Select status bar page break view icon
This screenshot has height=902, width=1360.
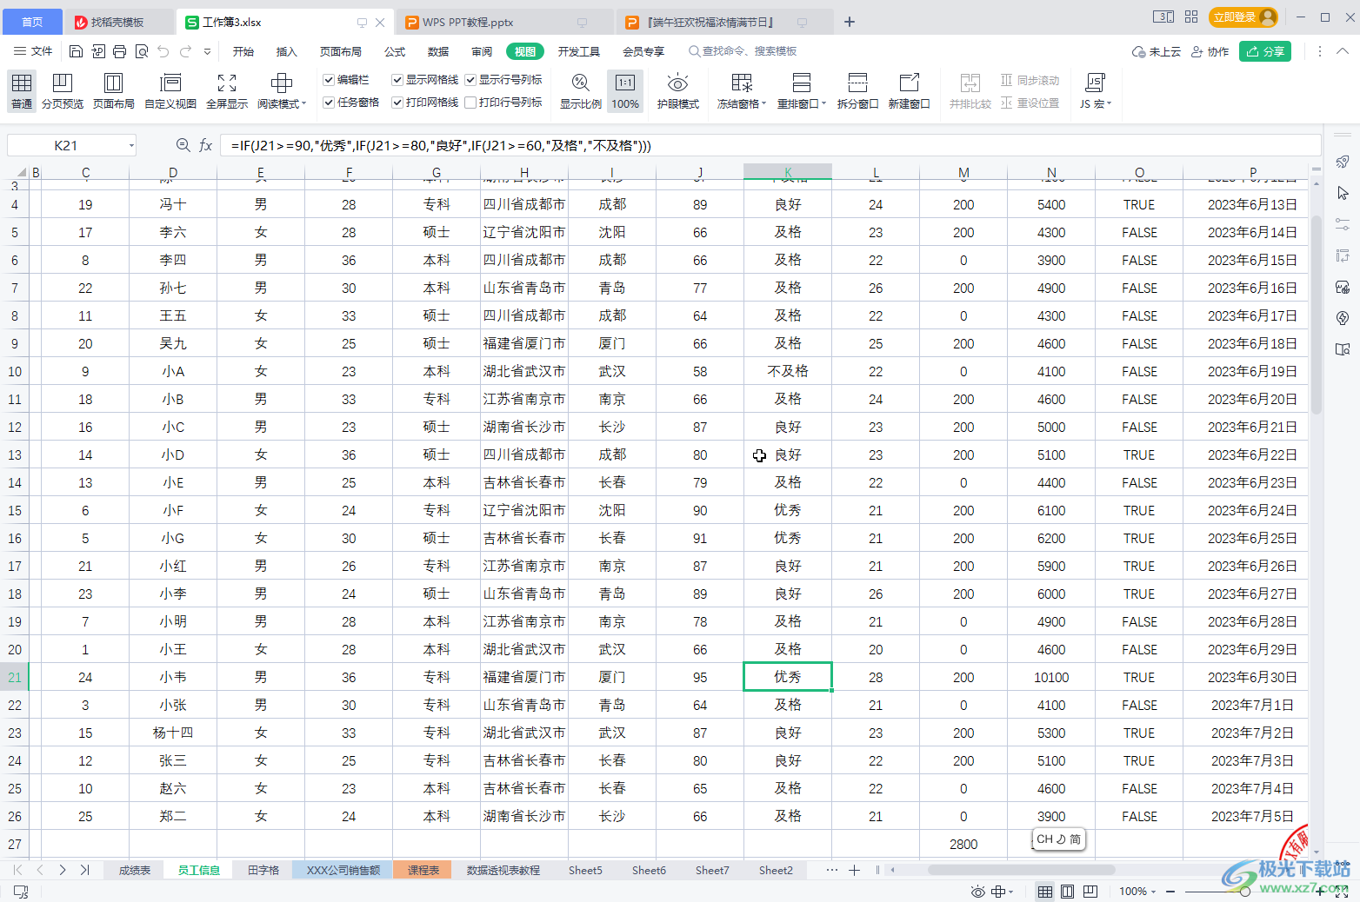coord(1090,892)
